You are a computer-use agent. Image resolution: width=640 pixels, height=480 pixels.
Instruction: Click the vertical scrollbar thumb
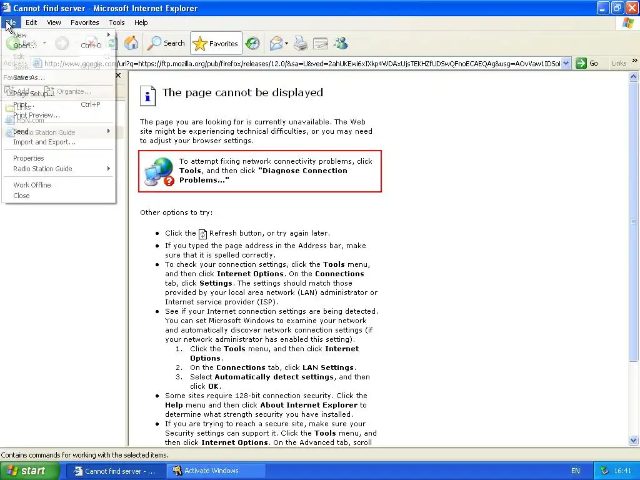[633, 222]
